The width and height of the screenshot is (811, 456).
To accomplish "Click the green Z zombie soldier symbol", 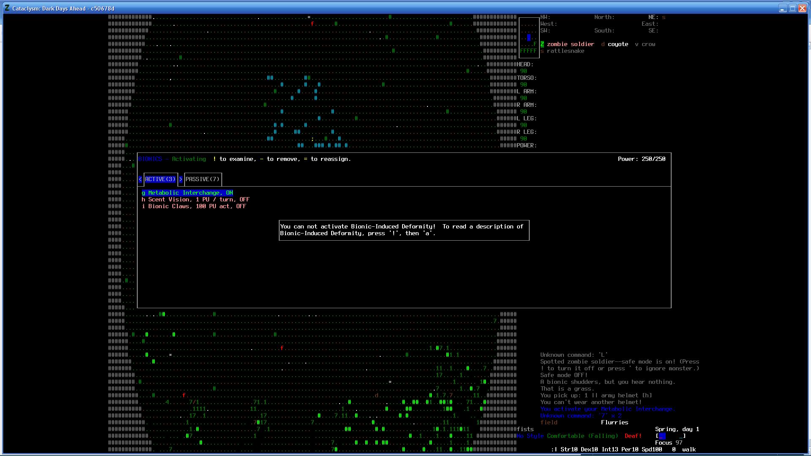I will tap(542, 44).
